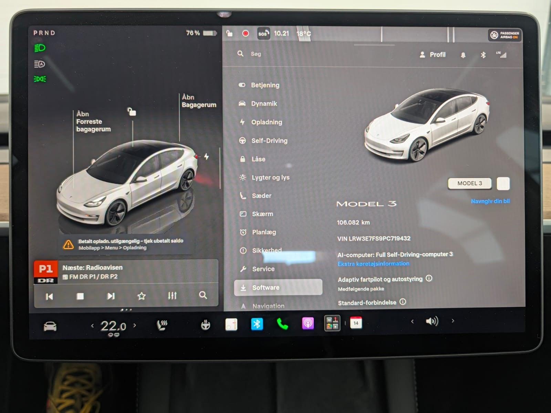Open the audio equalizer settings

[x=172, y=295]
